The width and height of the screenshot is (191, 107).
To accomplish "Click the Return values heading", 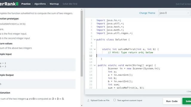I will click(6, 43).
